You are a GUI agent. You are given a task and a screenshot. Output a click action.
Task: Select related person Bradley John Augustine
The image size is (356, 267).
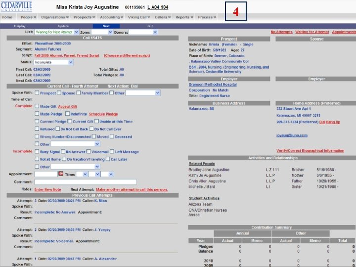(209, 170)
